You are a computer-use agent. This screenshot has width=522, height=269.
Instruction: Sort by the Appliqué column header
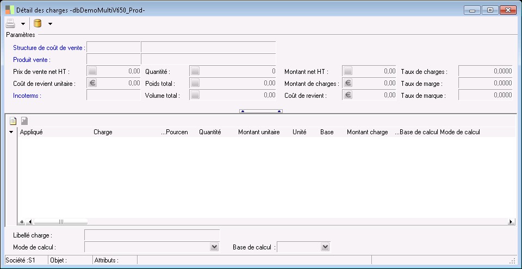point(32,132)
